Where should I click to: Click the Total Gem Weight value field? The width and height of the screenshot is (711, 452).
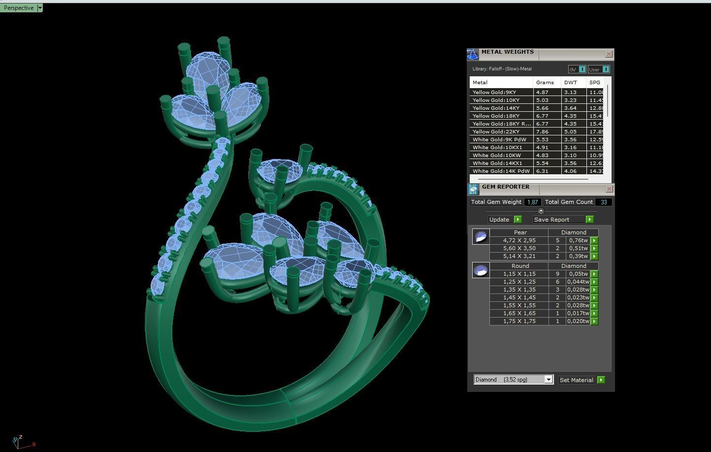pos(532,202)
